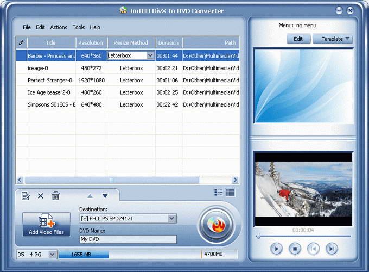Click the blue menu template preview

(x=303, y=85)
